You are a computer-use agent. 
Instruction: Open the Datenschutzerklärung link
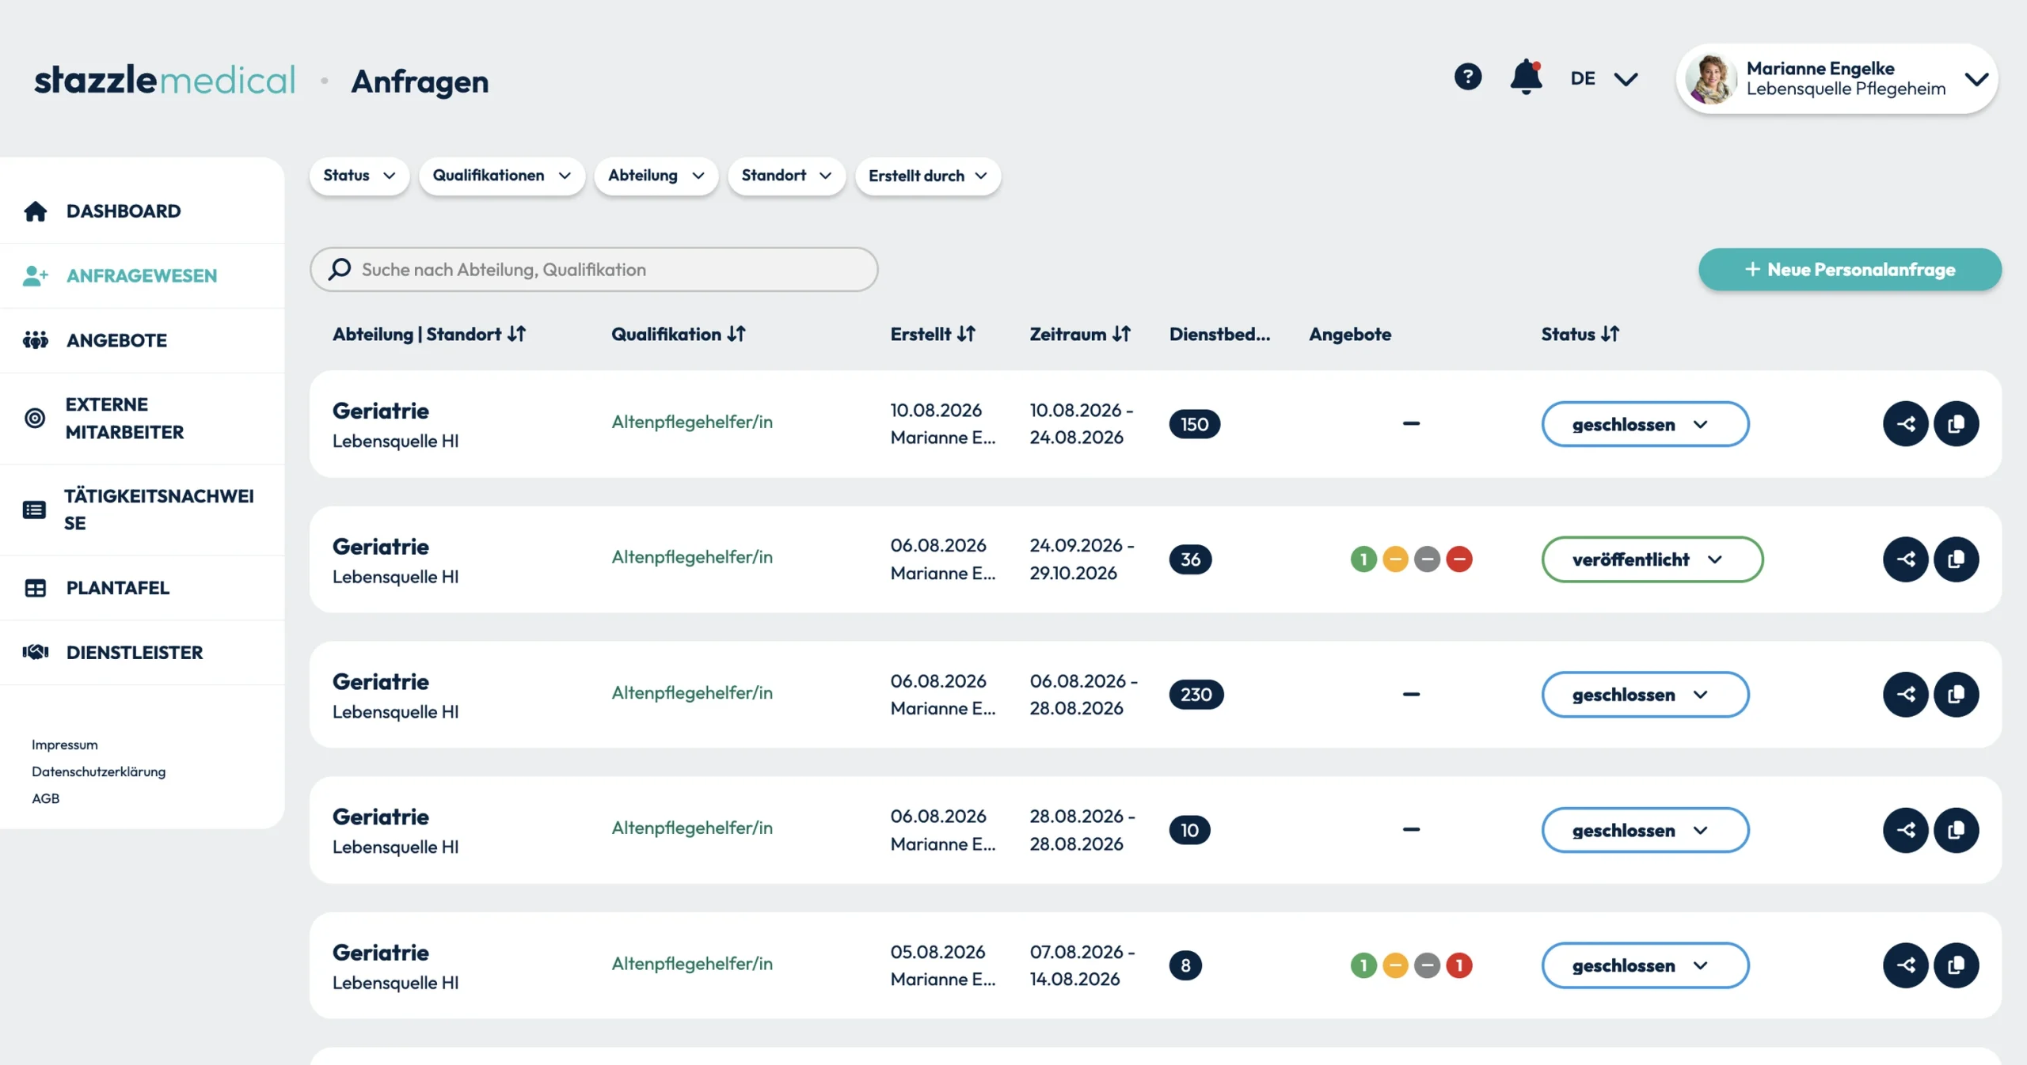(x=99, y=771)
